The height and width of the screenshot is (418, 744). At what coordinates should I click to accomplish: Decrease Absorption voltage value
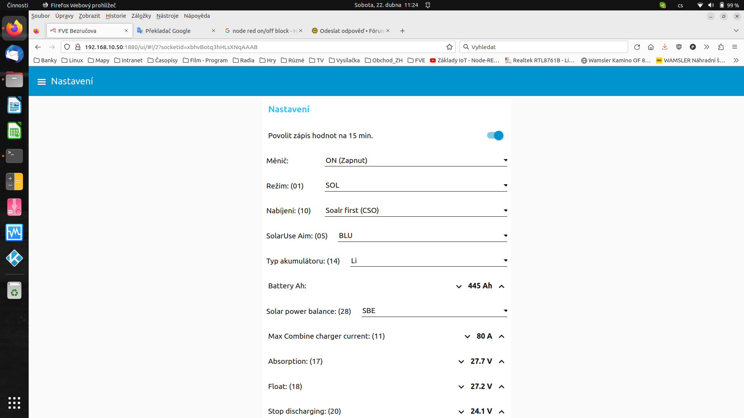pyautogui.click(x=461, y=361)
